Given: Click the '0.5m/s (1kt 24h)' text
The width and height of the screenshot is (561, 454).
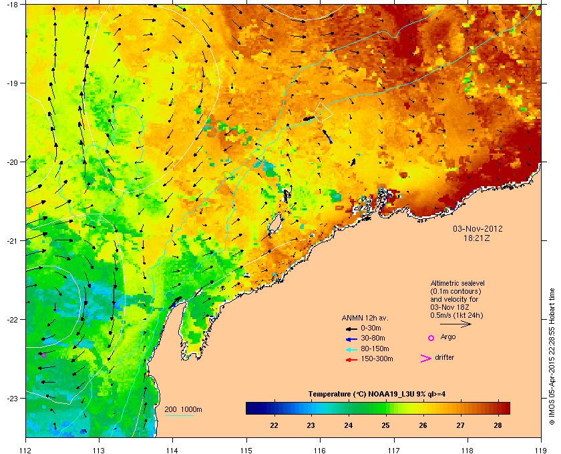Looking at the screenshot, I should click(457, 316).
